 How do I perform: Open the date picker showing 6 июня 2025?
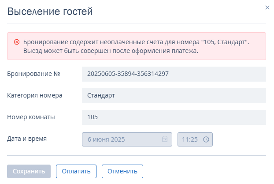(x=127, y=139)
